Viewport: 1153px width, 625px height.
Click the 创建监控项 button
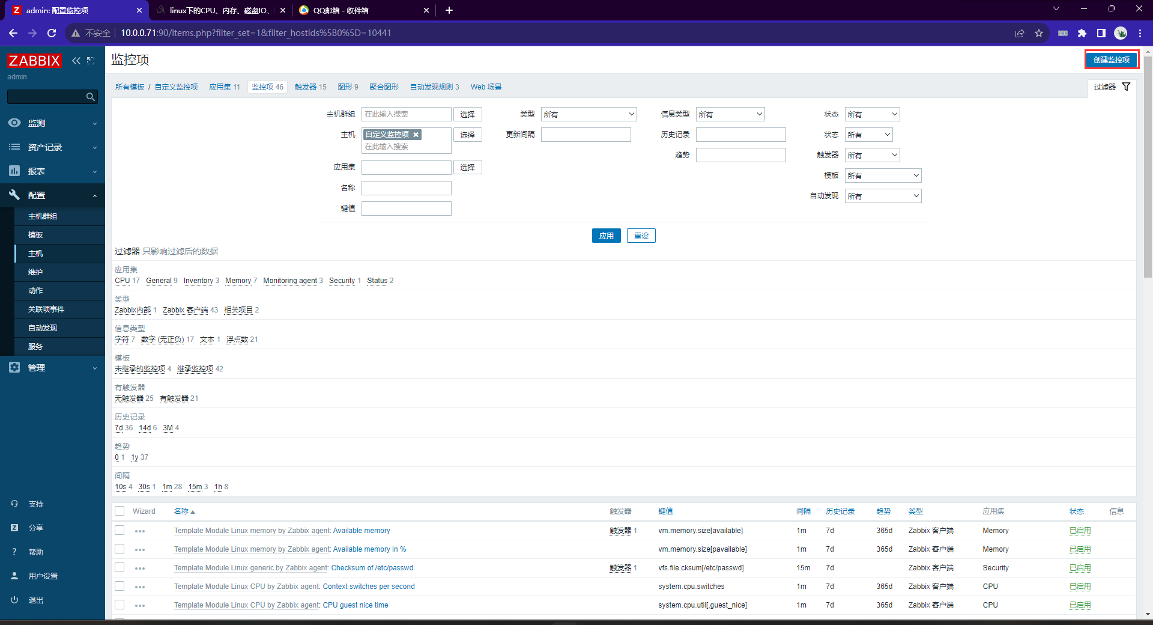point(1111,59)
